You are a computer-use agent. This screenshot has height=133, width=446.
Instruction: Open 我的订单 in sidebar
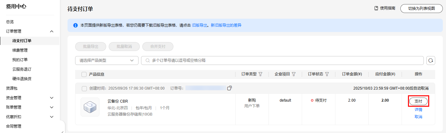coord(20,60)
